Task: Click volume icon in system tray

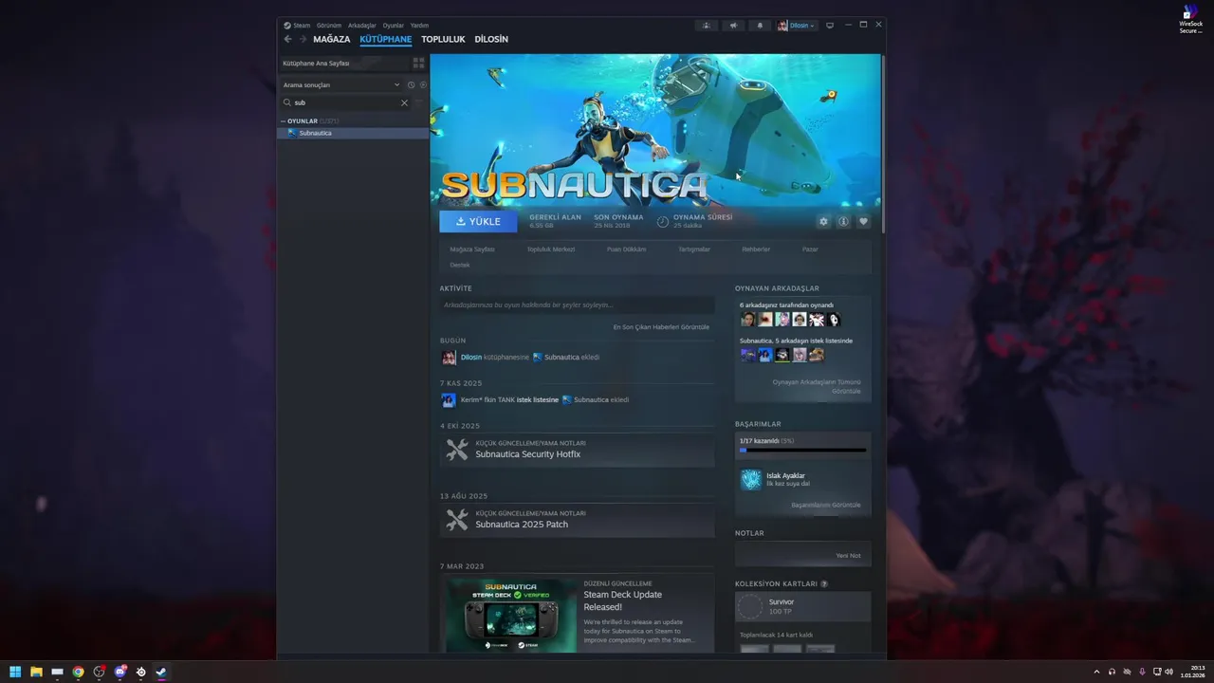Action: 1168,672
